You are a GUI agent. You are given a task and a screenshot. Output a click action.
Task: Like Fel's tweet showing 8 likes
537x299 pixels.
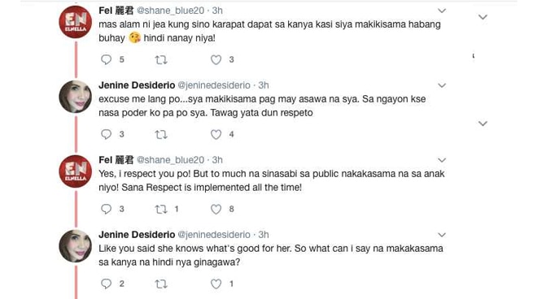click(216, 209)
